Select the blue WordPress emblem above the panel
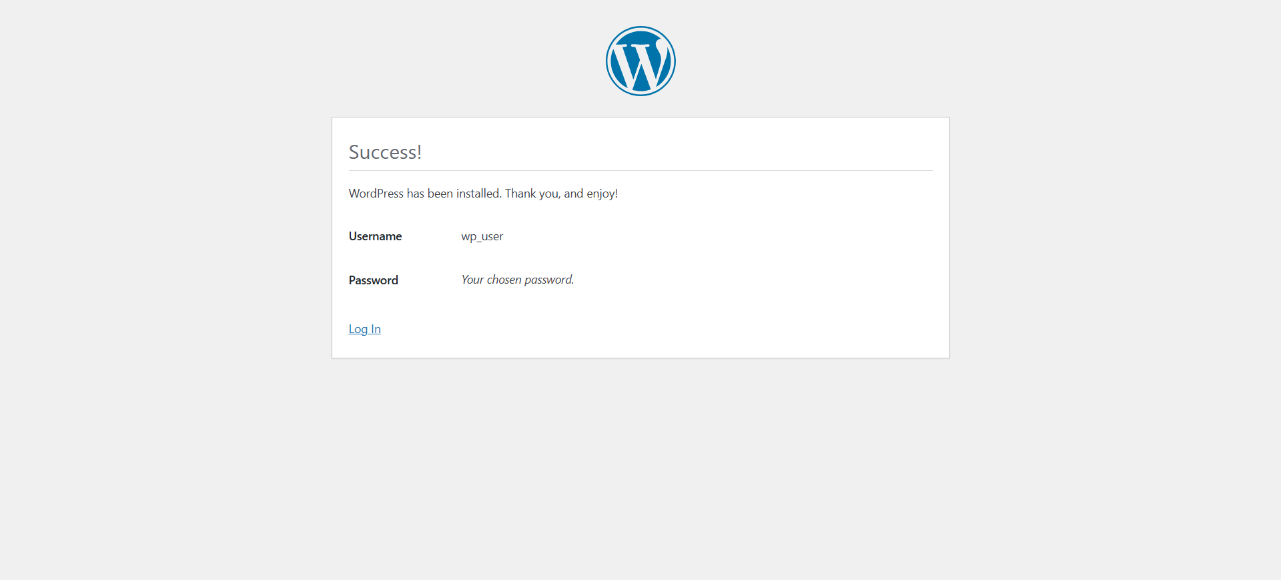Image resolution: width=1281 pixels, height=580 pixels. pos(640,60)
